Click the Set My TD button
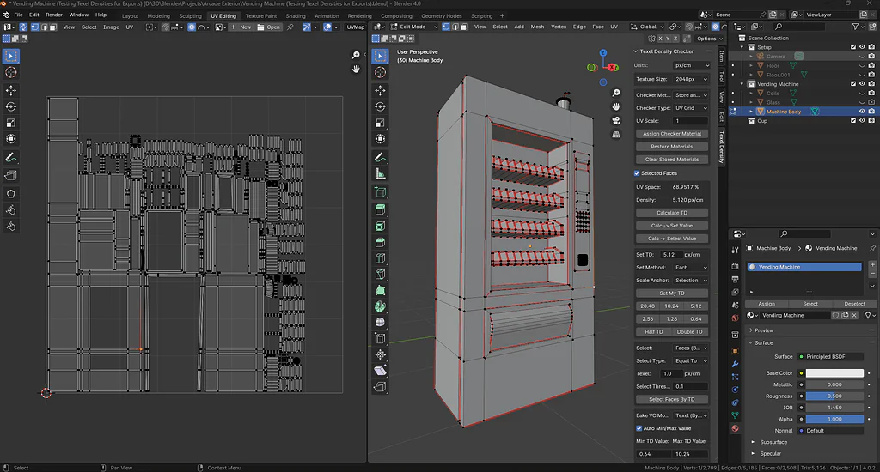This screenshot has height=472, width=880. pos(672,293)
